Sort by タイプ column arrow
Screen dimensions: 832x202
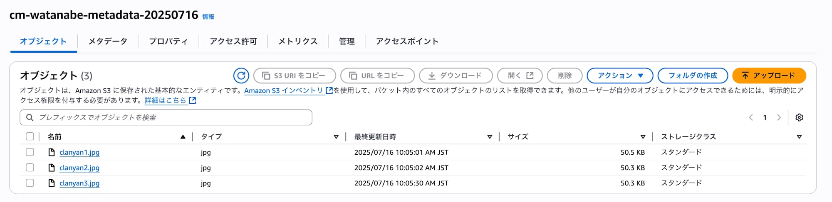pyautogui.click(x=336, y=137)
